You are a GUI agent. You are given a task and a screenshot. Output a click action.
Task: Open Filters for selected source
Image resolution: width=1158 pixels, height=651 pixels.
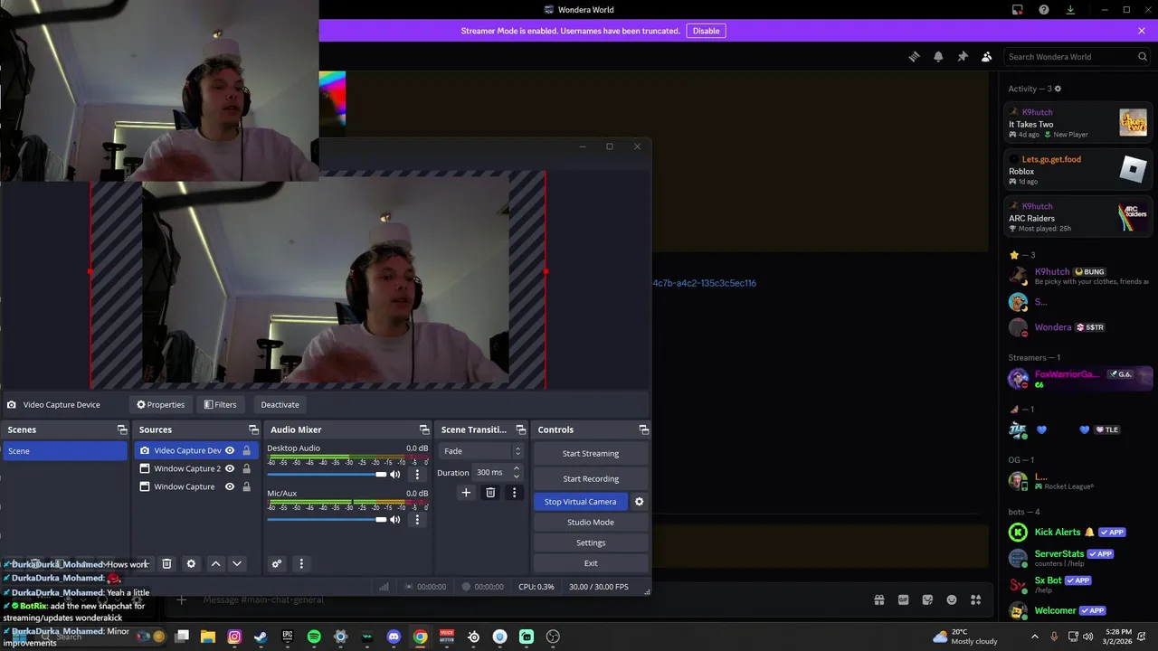[220, 404]
